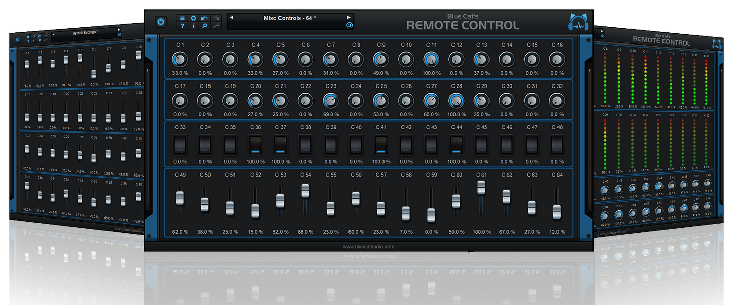Open the next preset with the right arrow
The image size is (733, 305).
coord(349,18)
